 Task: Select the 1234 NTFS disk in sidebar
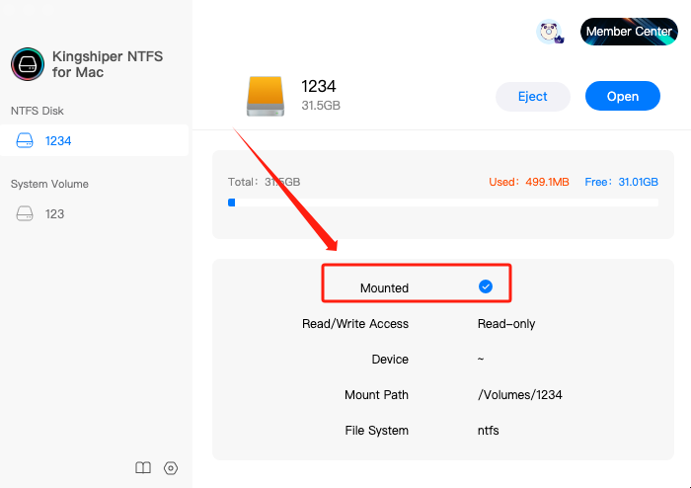(95, 140)
